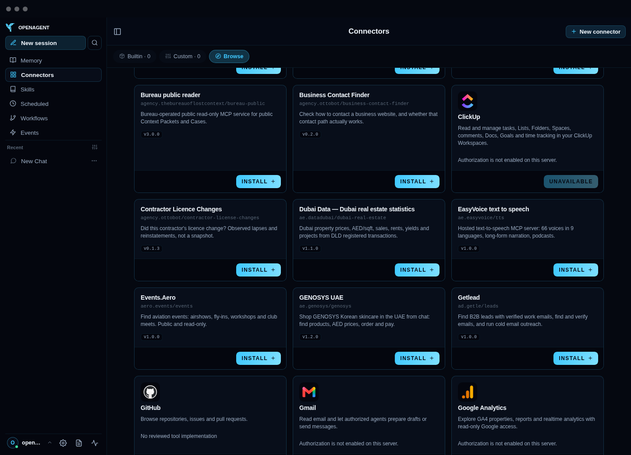Click the GitHub connector logo
The height and width of the screenshot is (455, 631).
tap(150, 392)
